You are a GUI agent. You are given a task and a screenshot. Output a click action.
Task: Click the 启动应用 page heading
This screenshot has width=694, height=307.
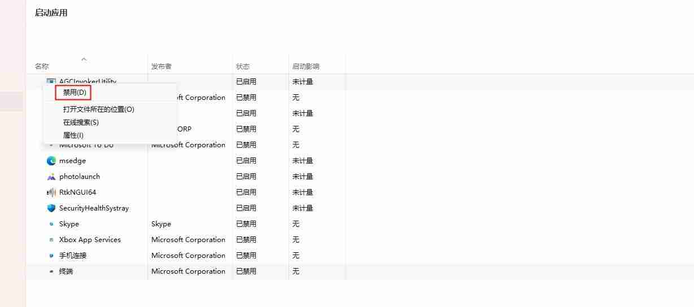[x=51, y=12]
